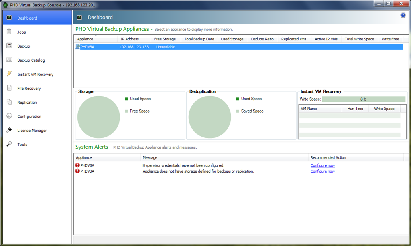Click the File Recovery page icon
Image resolution: width=411 pixels, height=246 pixels.
point(9,88)
